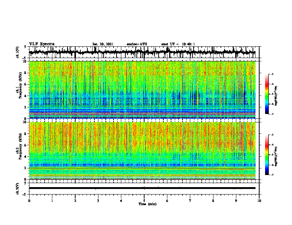Click the ch.1 "Frequency (kHz)" axis label
Screen dimensions: 292x225
coord(20,85)
